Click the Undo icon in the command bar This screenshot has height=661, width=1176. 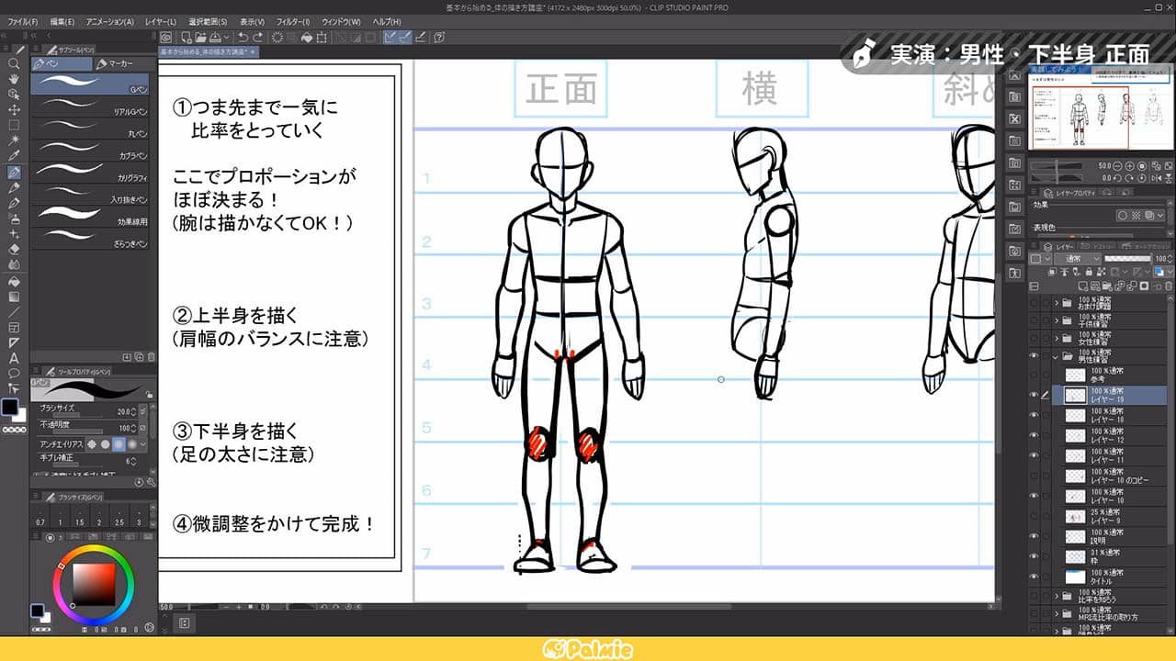243,37
